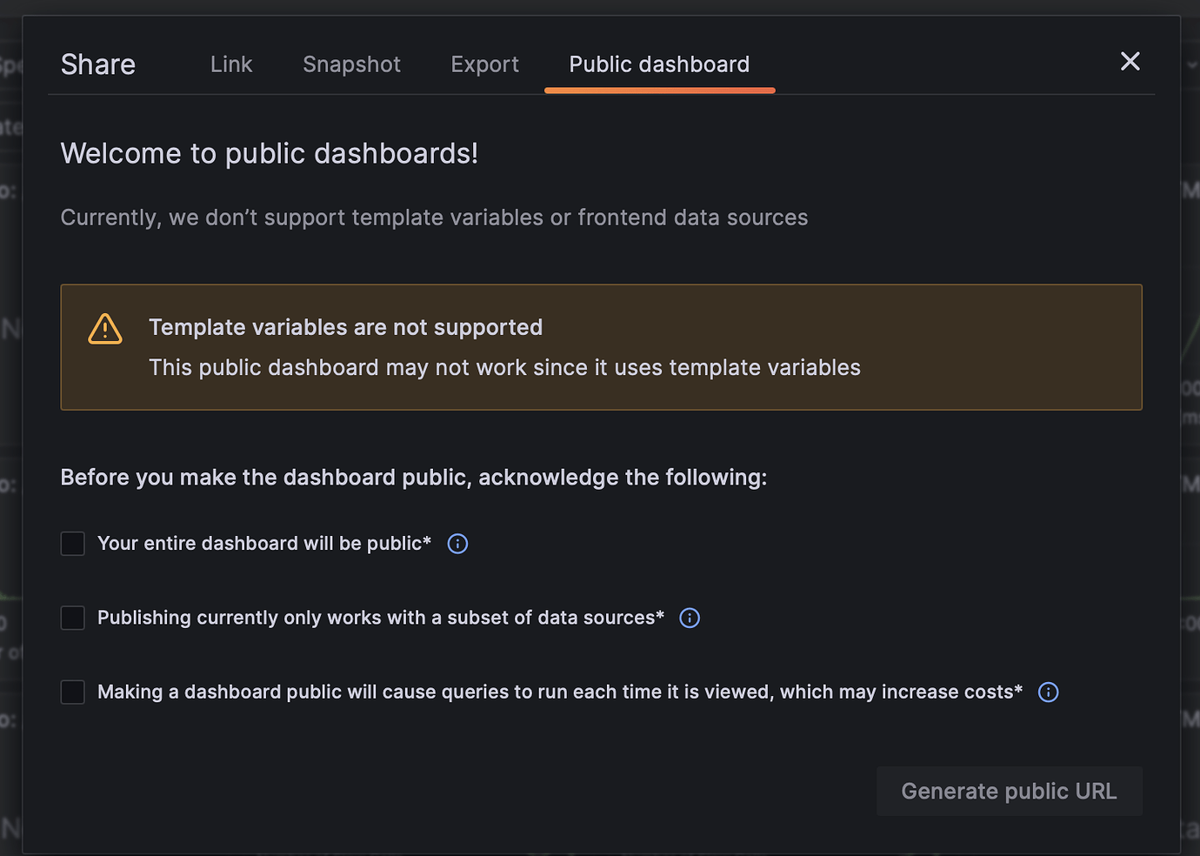Click the Welcome to public dashboards heading
This screenshot has height=856, width=1200.
[270, 154]
